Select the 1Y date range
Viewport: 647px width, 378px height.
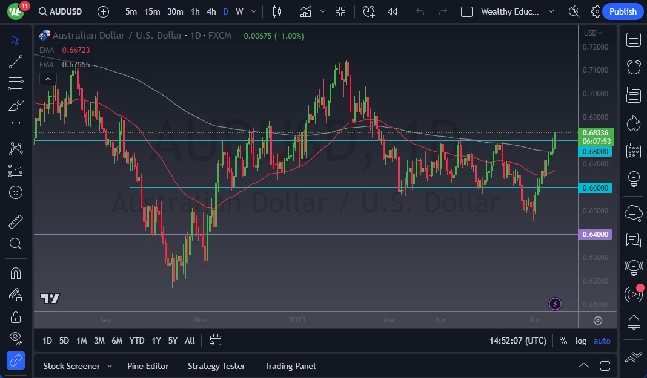pyautogui.click(x=156, y=341)
